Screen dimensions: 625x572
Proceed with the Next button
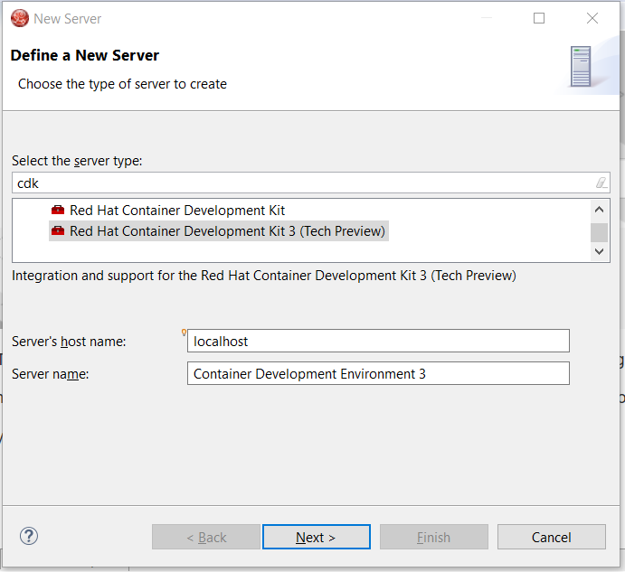(316, 537)
